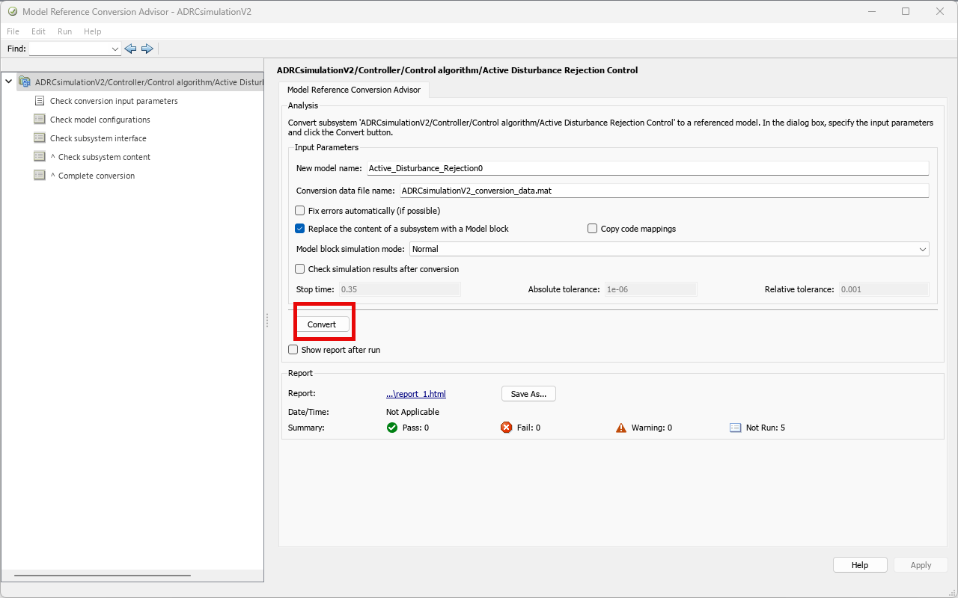Open the Find combo box dropdown

(115, 49)
